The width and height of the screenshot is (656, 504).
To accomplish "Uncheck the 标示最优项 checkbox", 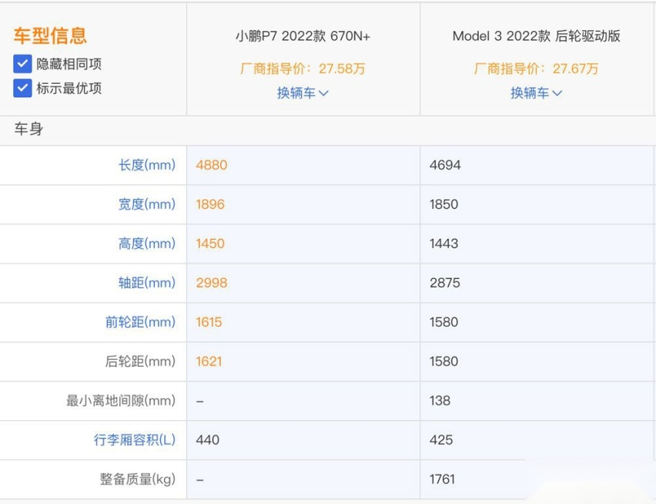I will point(22,89).
